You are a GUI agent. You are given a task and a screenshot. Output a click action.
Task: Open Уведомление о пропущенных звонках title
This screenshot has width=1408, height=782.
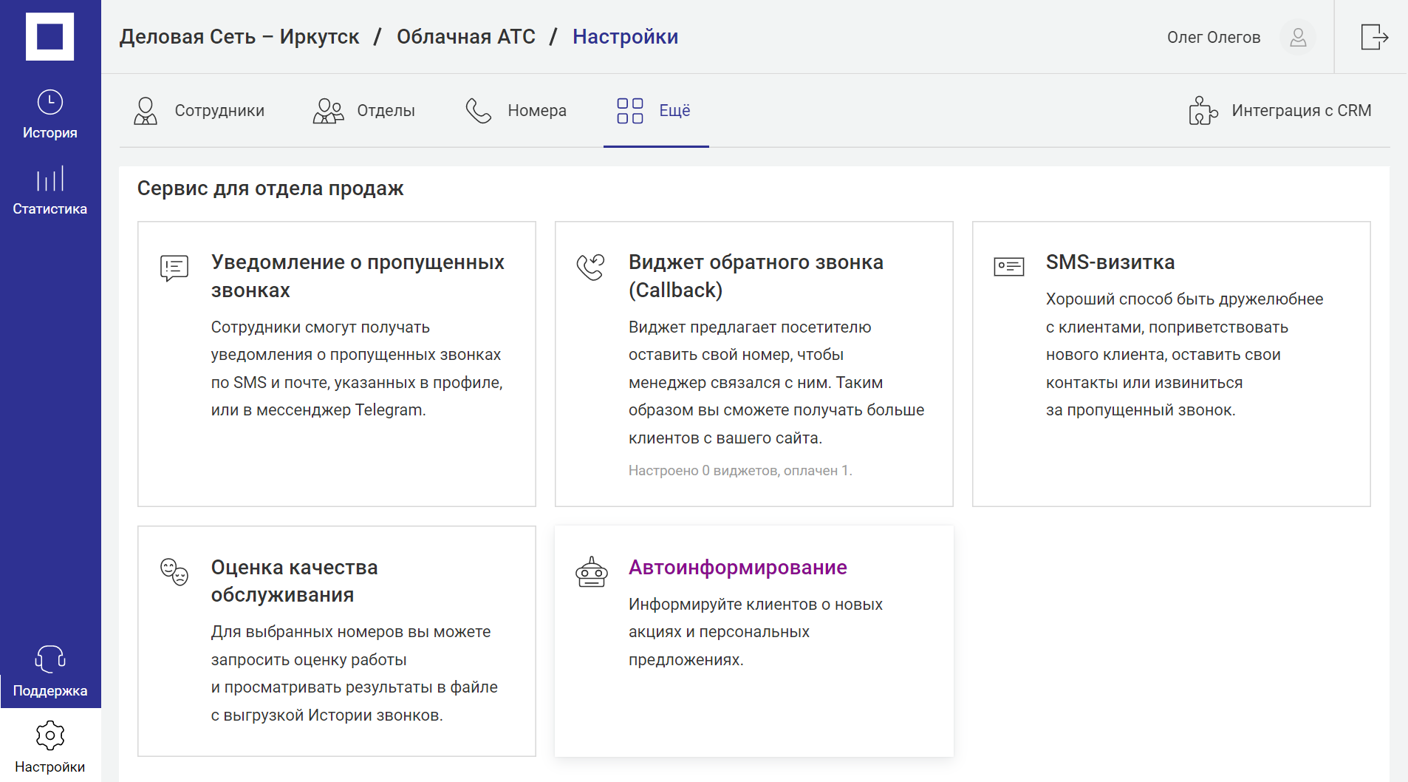[358, 276]
